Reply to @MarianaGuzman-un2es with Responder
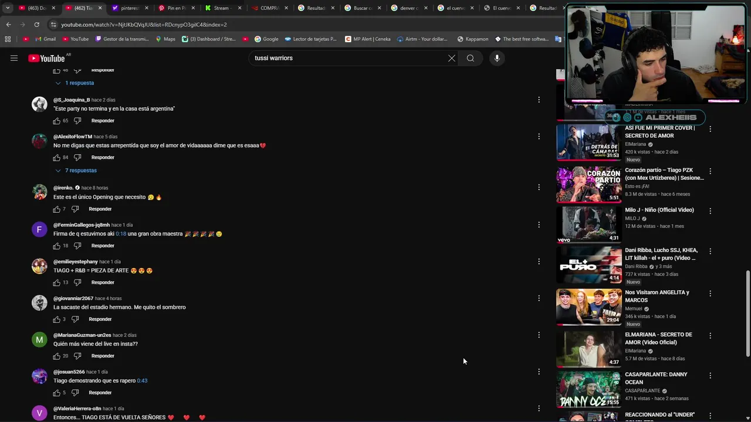This screenshot has height=422, width=751. point(103,356)
